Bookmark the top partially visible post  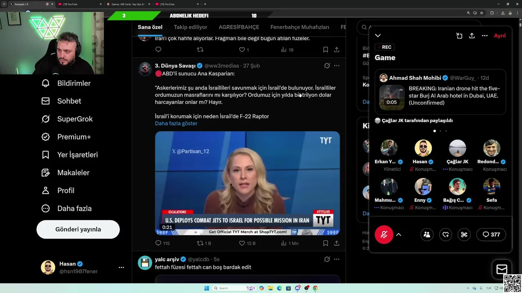click(325, 50)
